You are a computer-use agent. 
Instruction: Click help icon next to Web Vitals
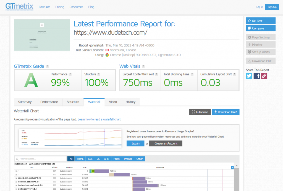[x=143, y=66]
